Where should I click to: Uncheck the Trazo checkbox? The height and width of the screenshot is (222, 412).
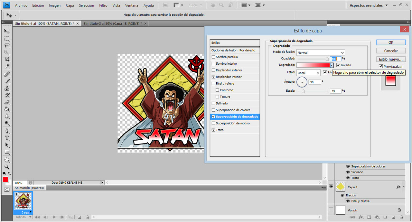click(x=213, y=130)
